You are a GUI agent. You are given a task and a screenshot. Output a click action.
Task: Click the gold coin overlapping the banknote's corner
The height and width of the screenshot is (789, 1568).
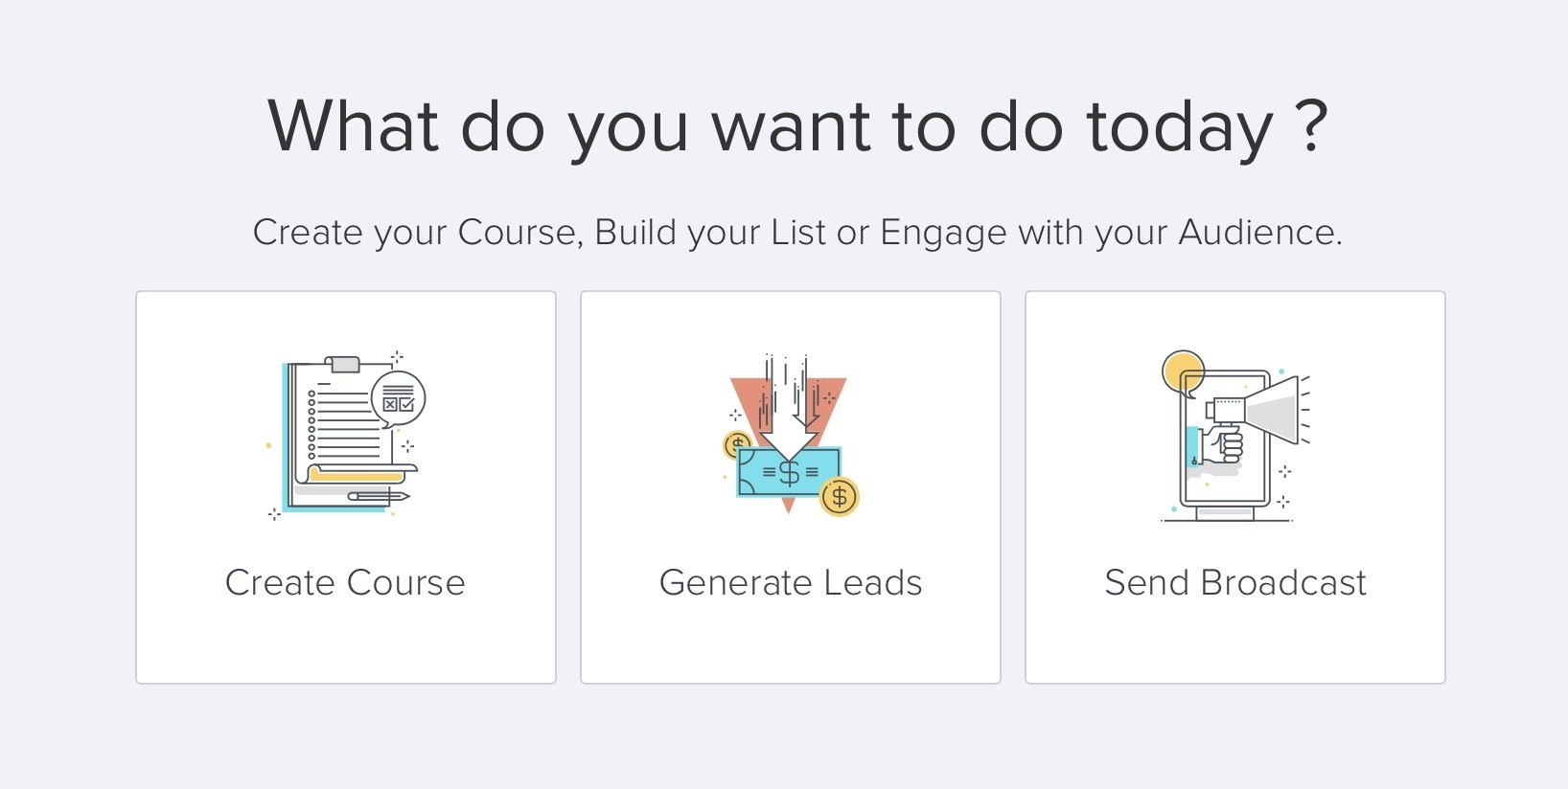840,496
